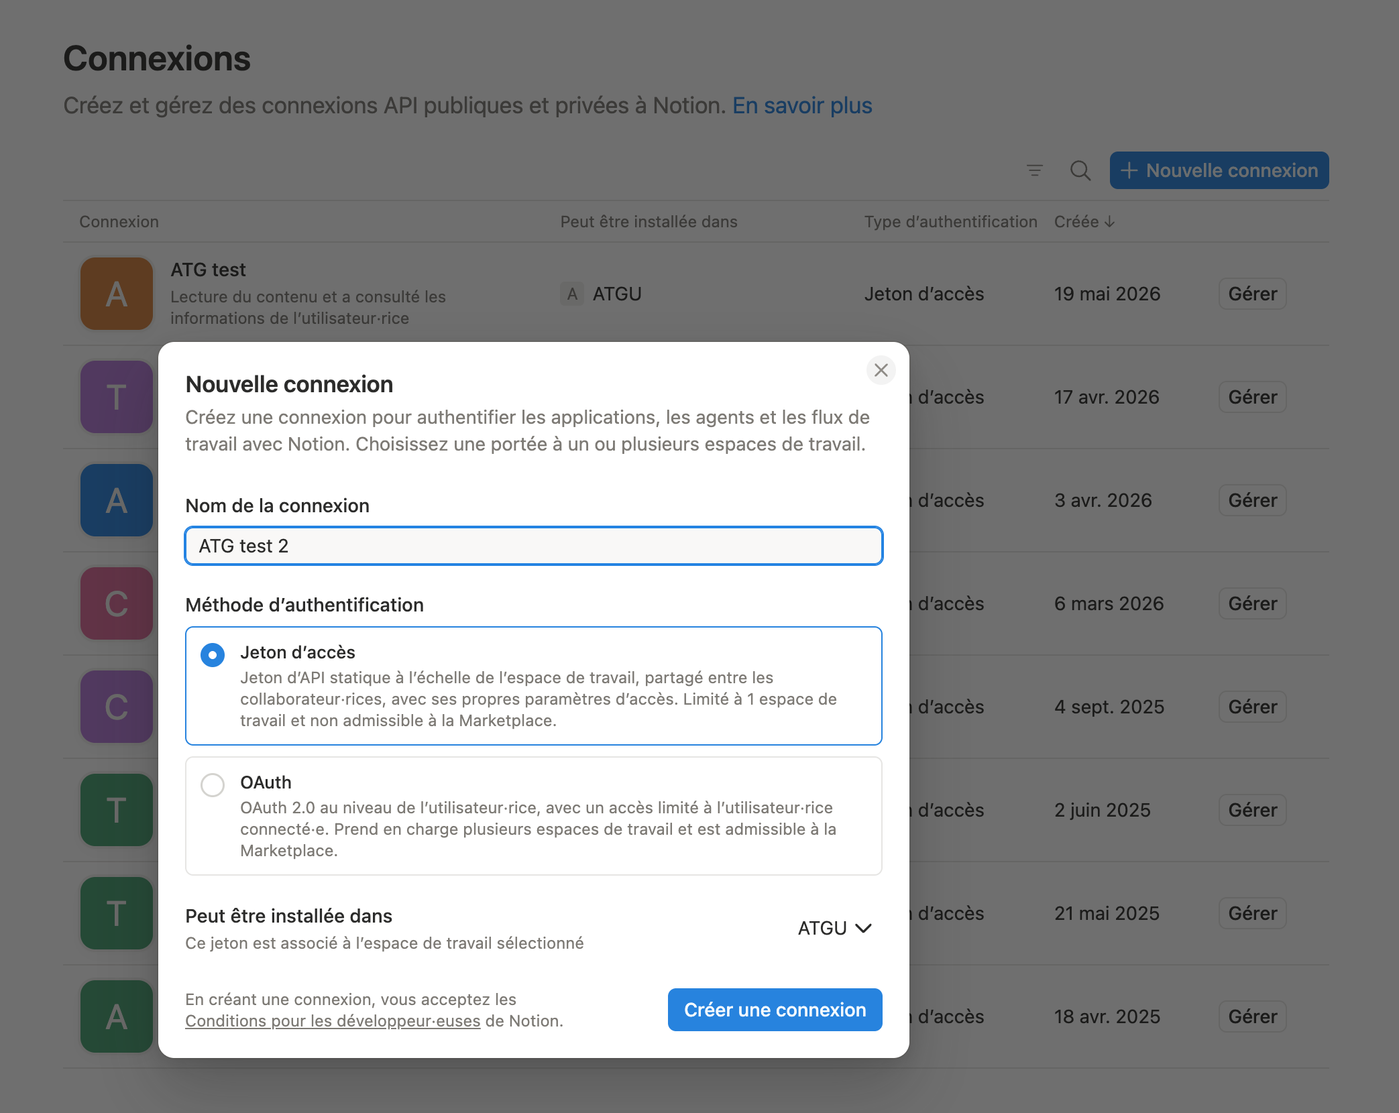
Task: Sort by the Créée column header
Action: point(1084,222)
